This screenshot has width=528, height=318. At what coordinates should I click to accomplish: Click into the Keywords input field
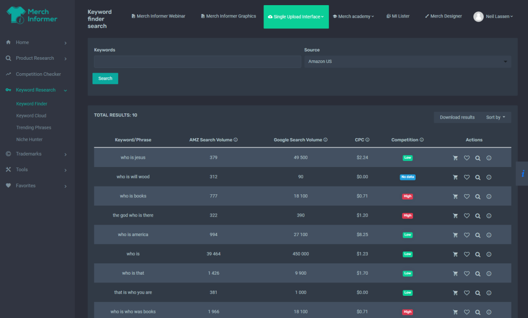(197, 61)
